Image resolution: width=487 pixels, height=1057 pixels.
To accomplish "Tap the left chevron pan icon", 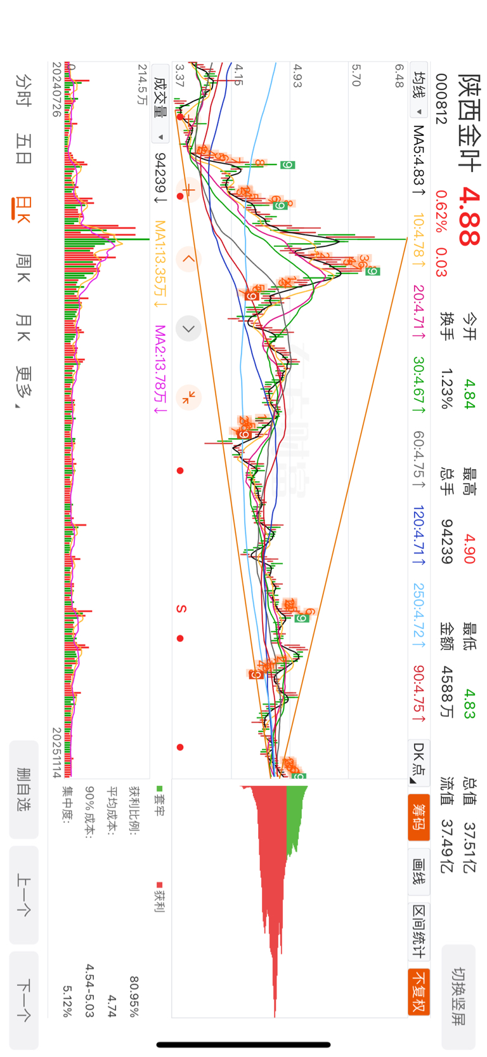I will (188, 258).
